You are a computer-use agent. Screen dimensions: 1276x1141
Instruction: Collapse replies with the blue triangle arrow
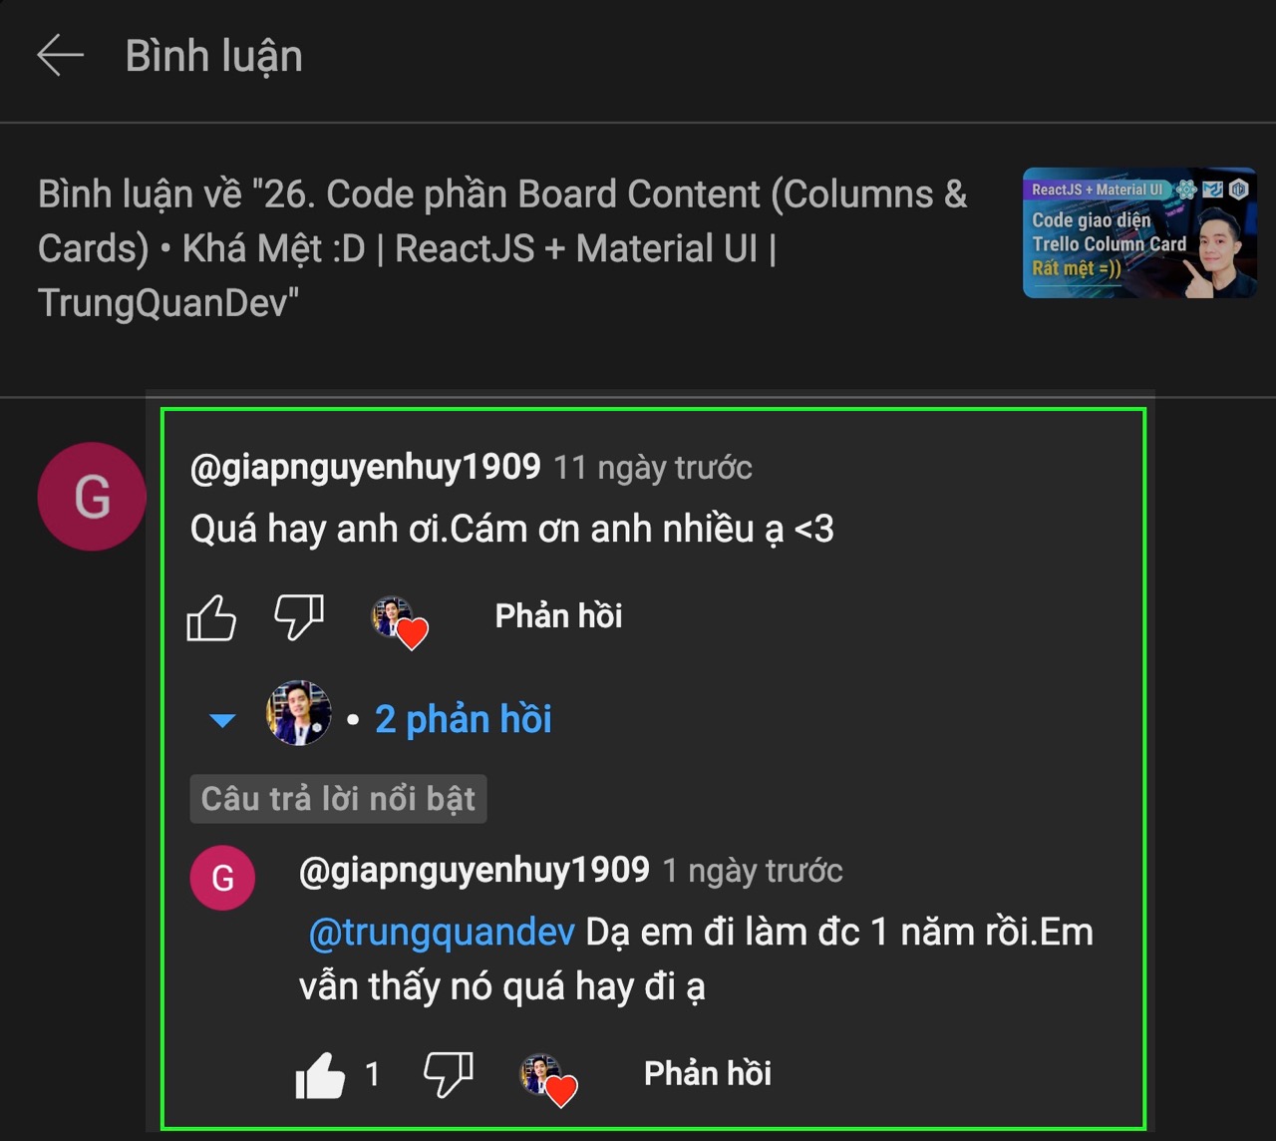[222, 720]
